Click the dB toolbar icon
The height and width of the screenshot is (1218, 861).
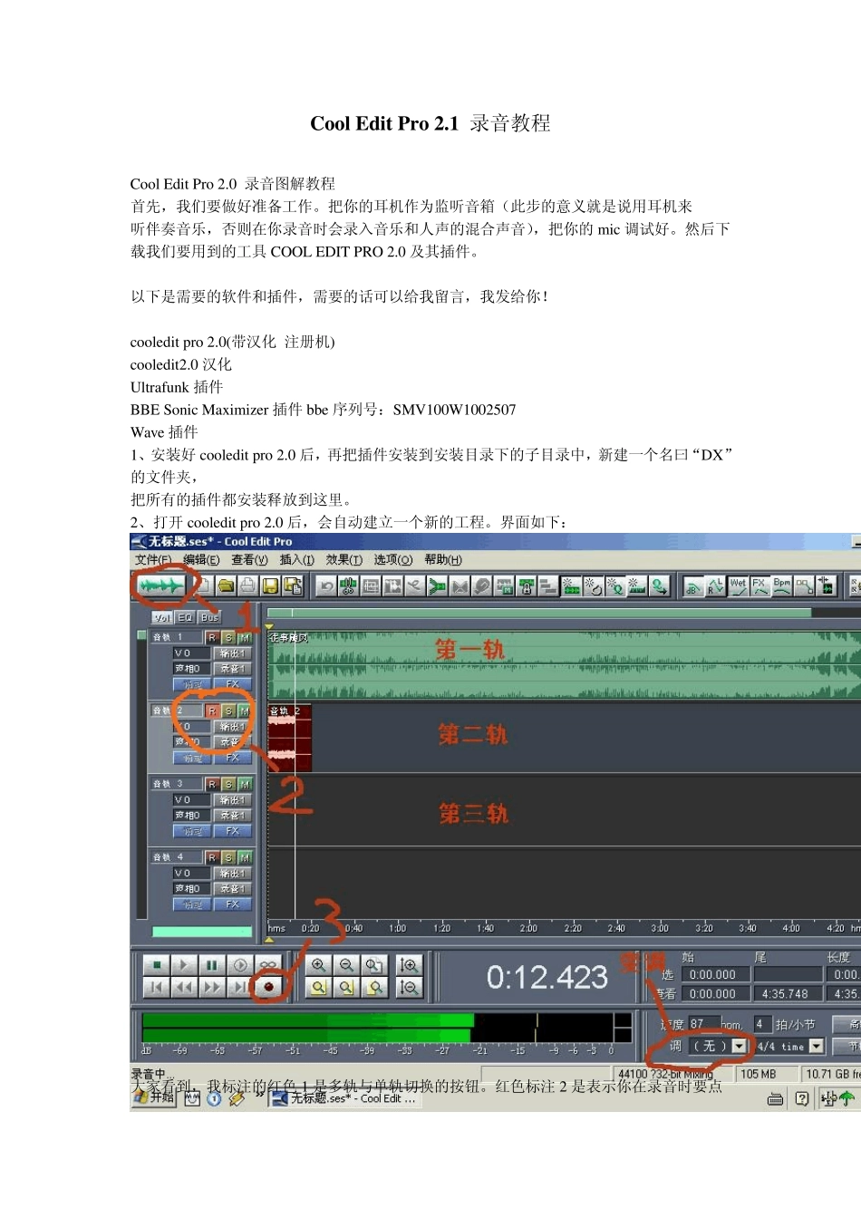693,586
